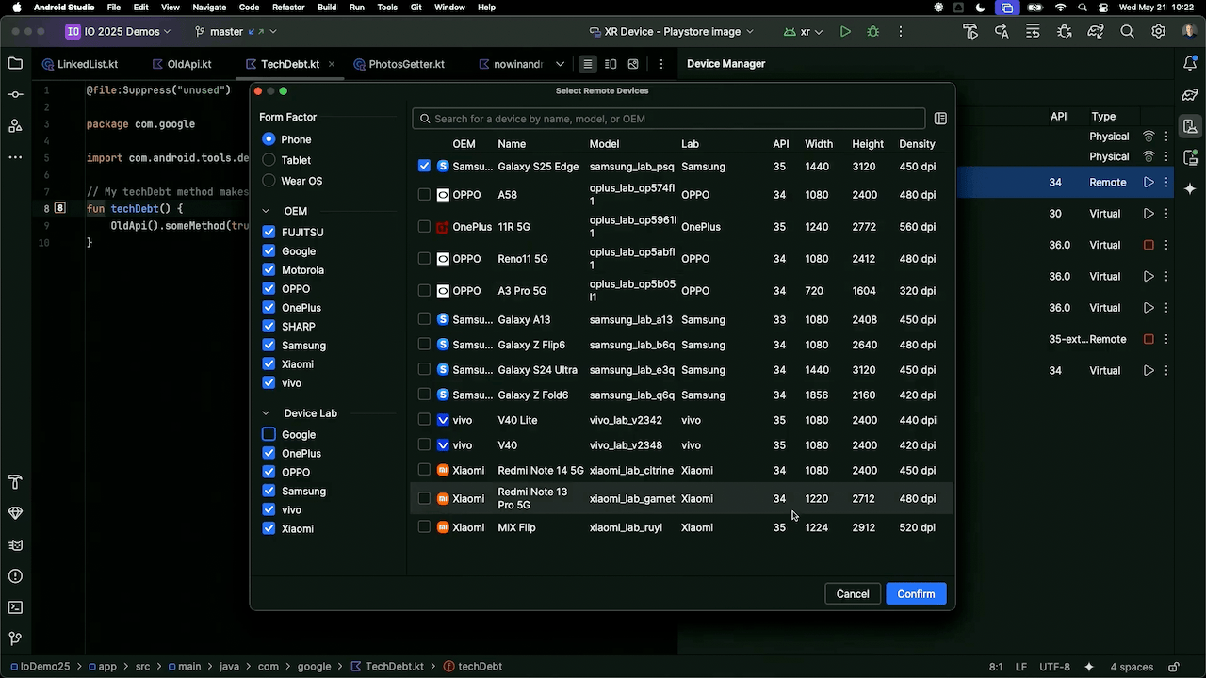The image size is (1206, 678).
Task: Open the Logcat cat icon tool window
Action: (15, 545)
